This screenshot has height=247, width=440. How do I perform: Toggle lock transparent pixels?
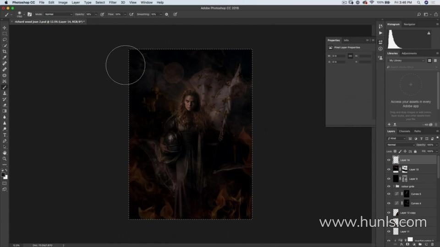pos(395,151)
